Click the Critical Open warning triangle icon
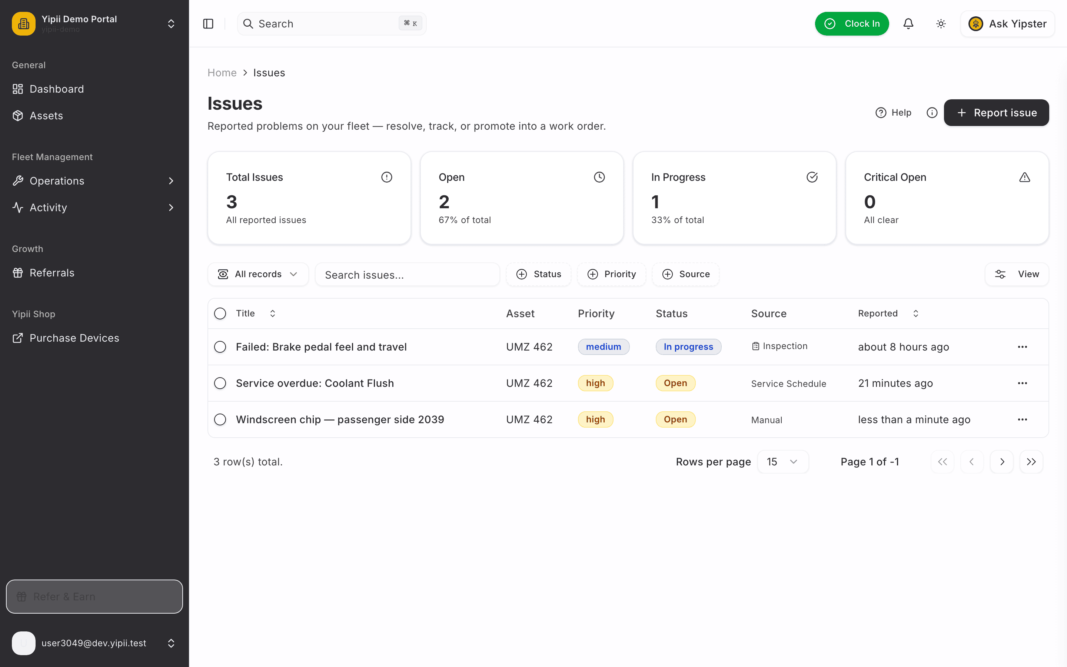 [x=1025, y=177]
